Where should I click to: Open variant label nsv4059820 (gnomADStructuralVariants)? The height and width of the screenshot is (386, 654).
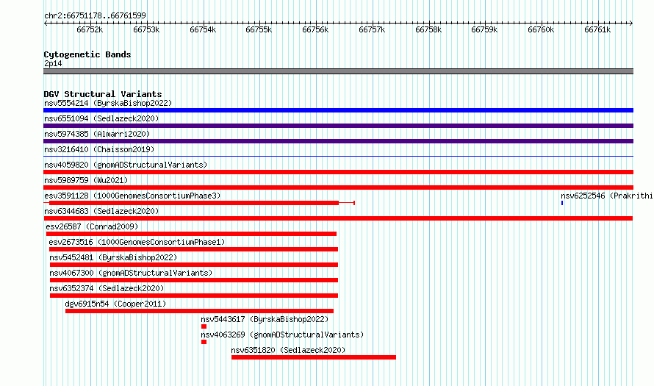[x=126, y=165]
